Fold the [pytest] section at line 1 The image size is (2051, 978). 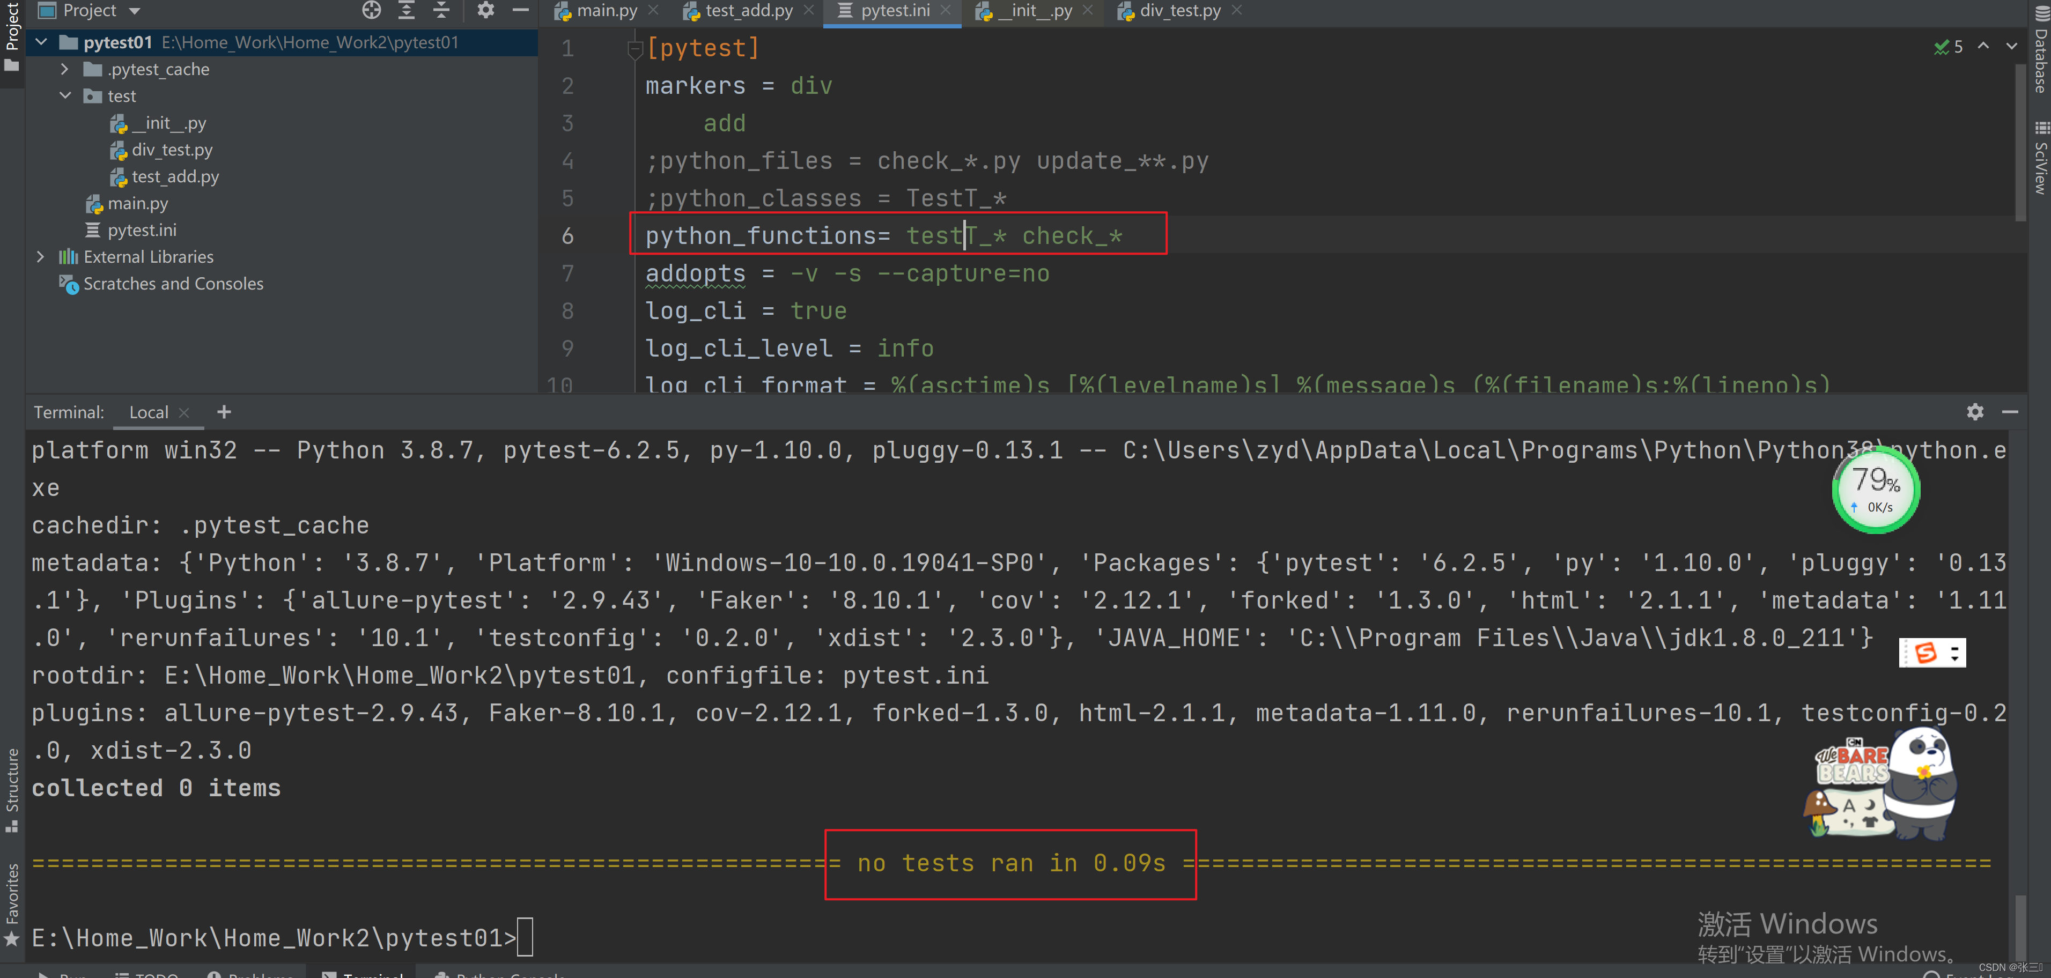635,49
